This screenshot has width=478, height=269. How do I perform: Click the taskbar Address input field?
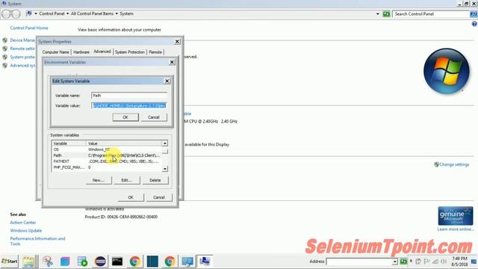[x=358, y=262]
